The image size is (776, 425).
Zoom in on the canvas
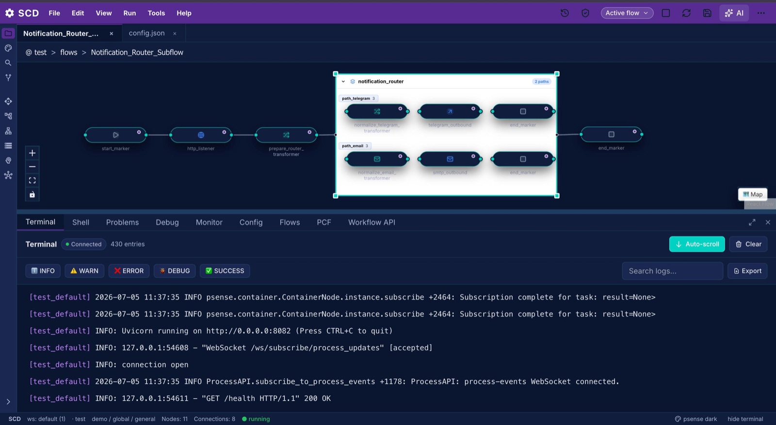(x=32, y=153)
